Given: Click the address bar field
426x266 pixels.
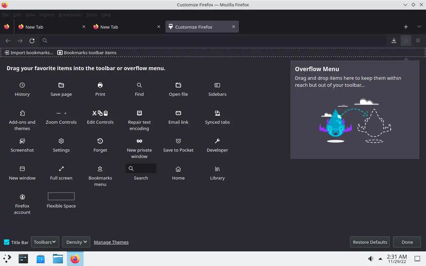Looking at the screenshot, I should pyautogui.click(x=213, y=41).
